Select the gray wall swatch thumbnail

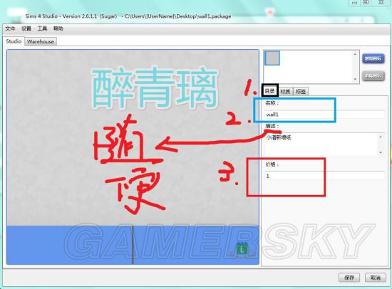(272, 58)
